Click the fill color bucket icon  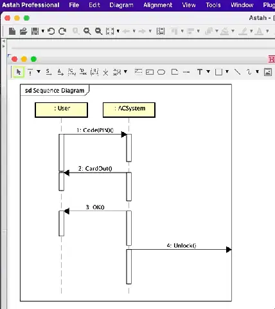click(225, 32)
